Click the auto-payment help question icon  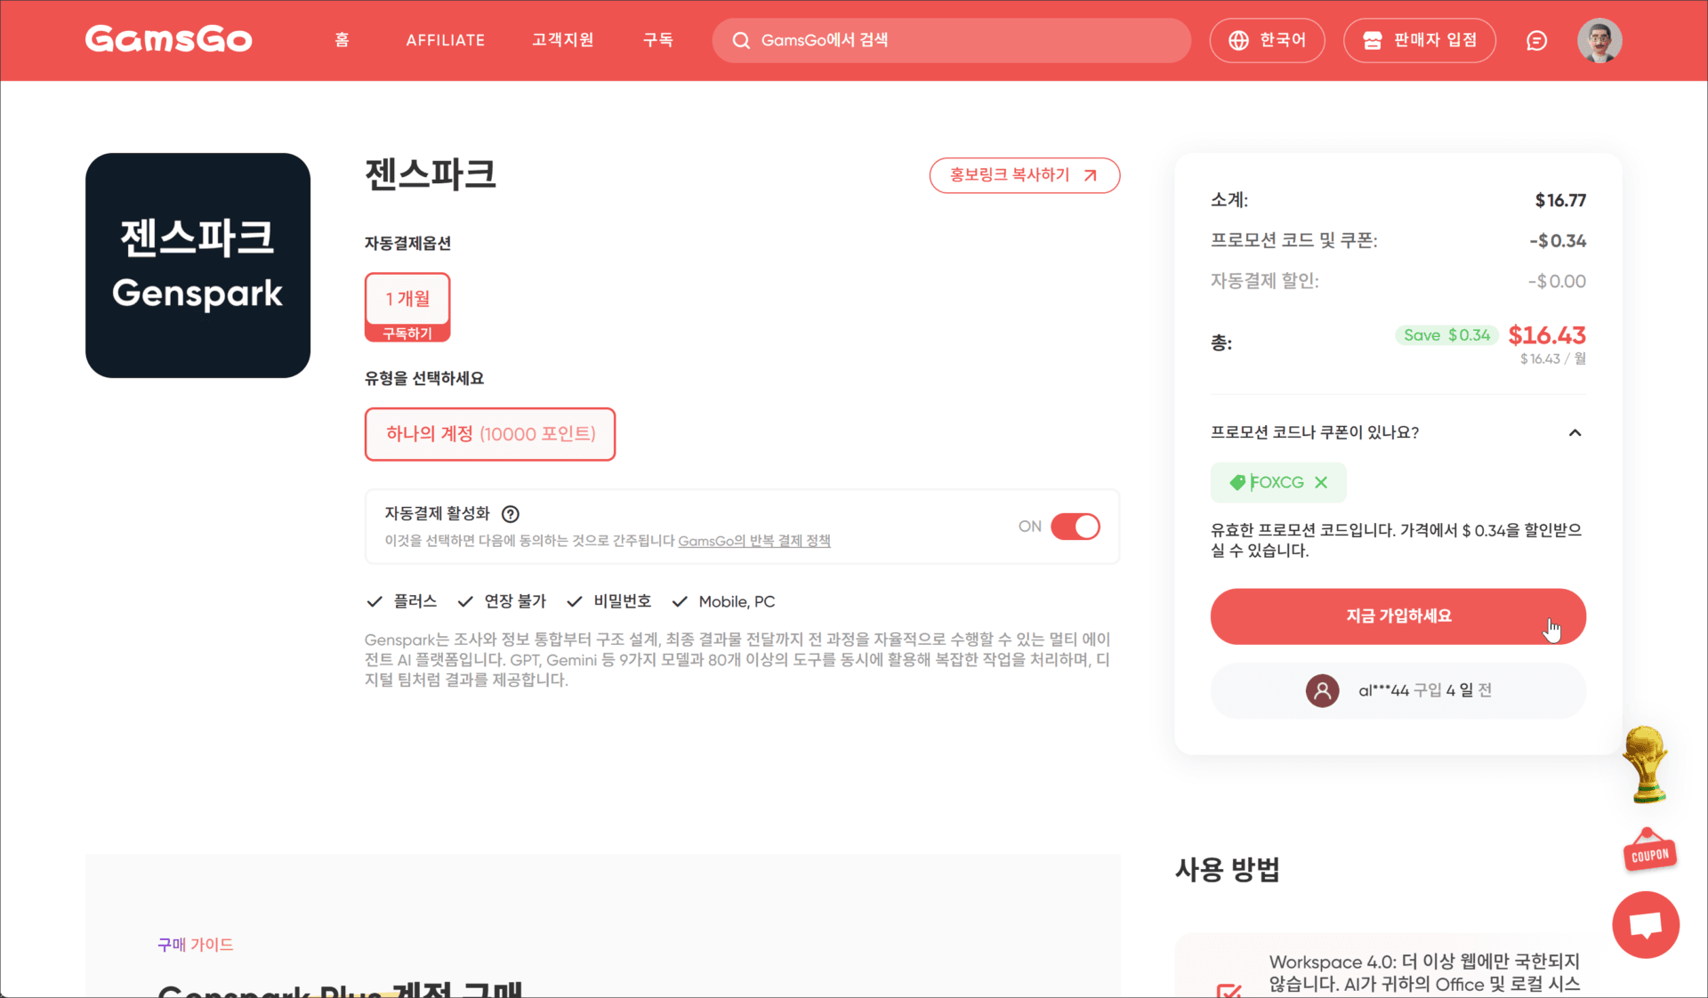pos(511,514)
